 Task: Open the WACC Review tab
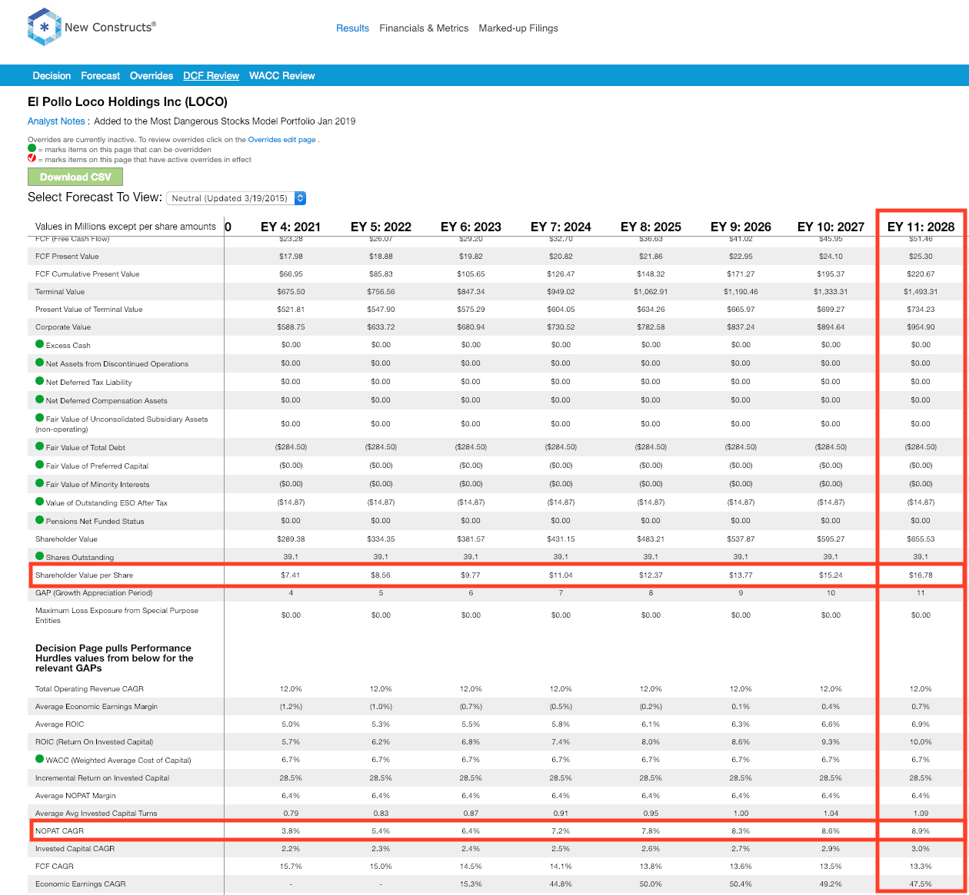coord(282,76)
